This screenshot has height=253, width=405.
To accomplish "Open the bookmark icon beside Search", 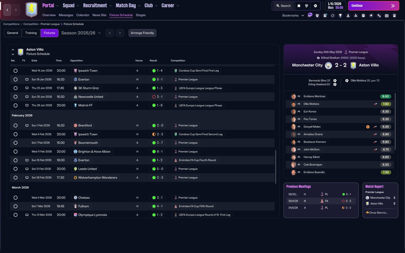I will (299, 6).
